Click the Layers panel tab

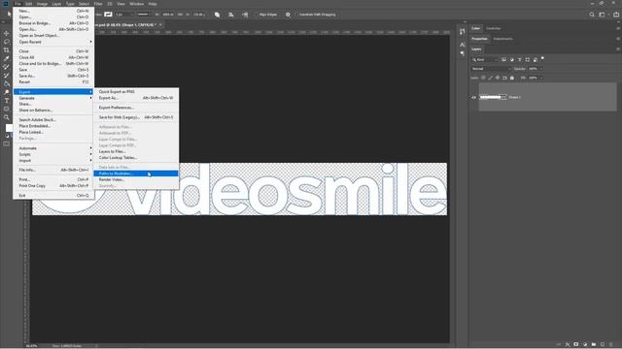(476, 49)
